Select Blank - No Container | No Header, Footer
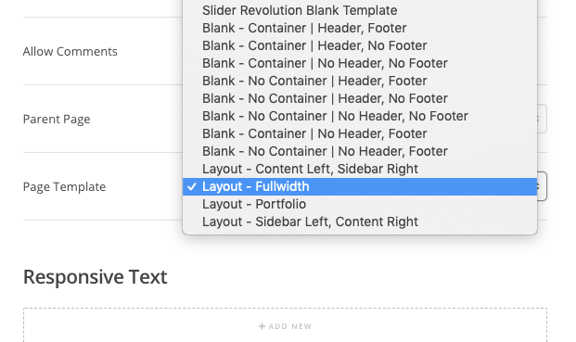576x342 pixels. click(360, 151)
